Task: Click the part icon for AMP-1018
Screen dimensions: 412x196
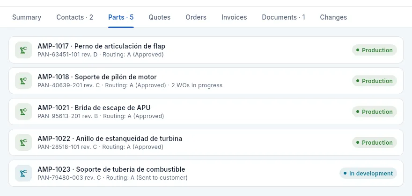Action: coord(23,81)
